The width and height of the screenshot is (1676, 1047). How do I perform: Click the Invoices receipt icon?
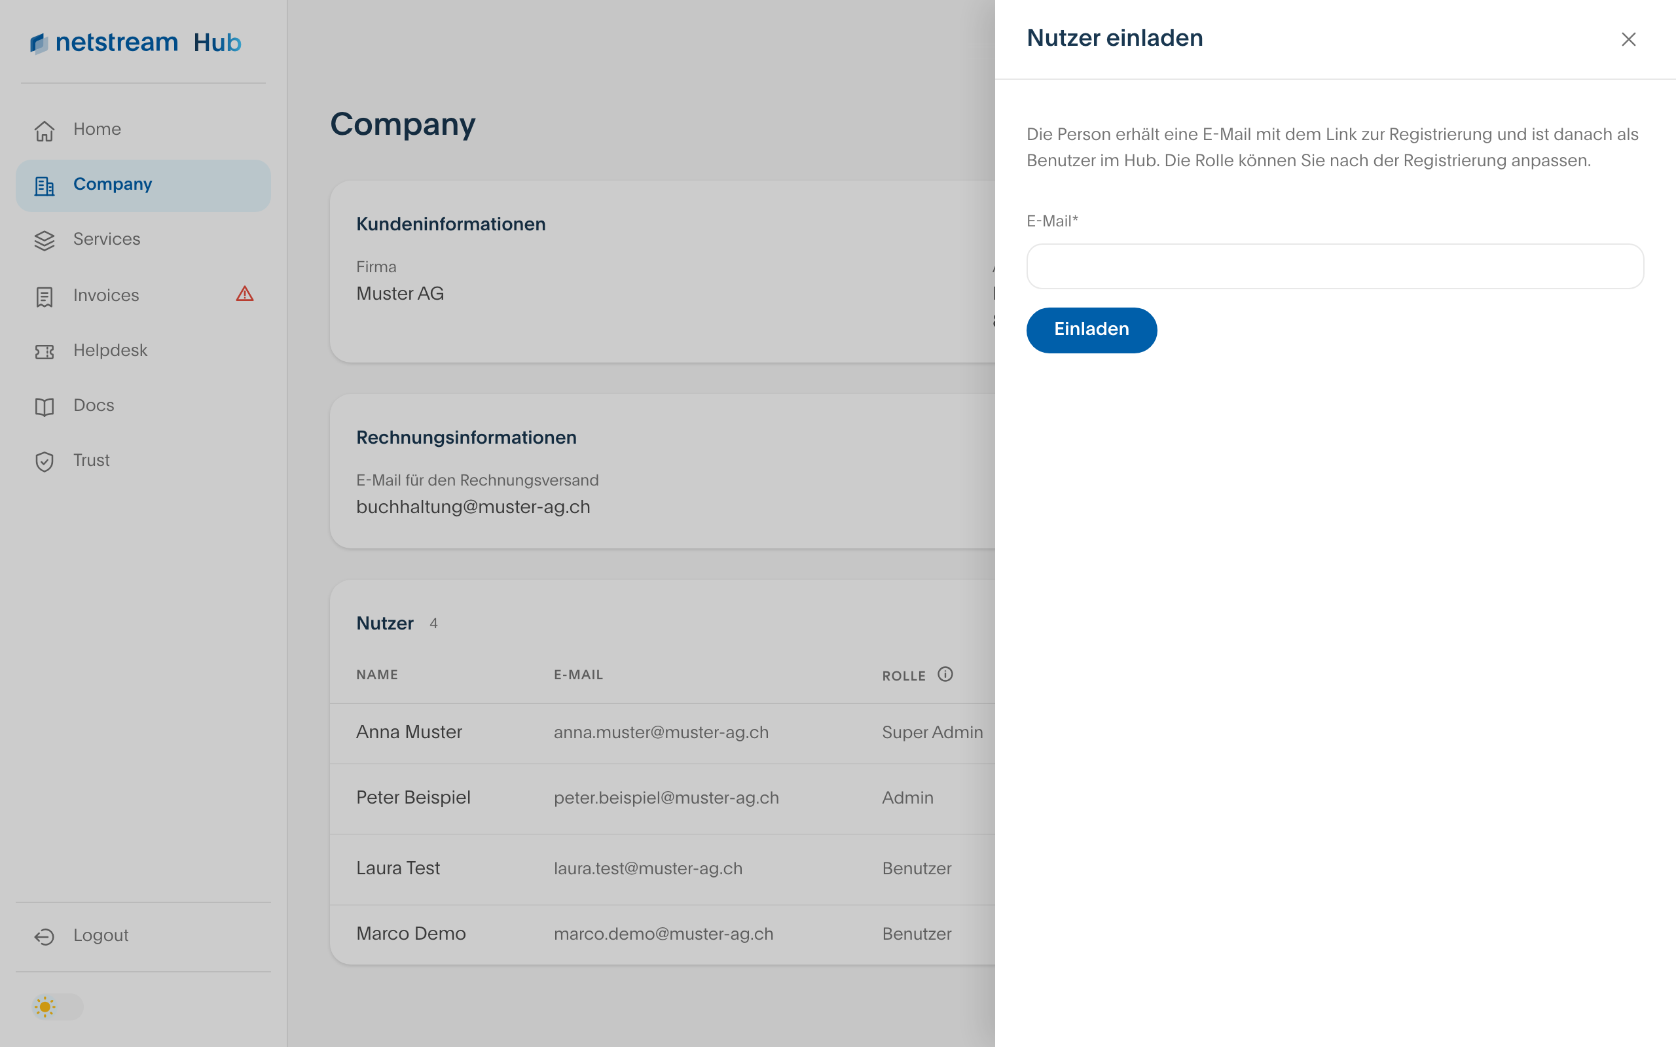pos(45,296)
